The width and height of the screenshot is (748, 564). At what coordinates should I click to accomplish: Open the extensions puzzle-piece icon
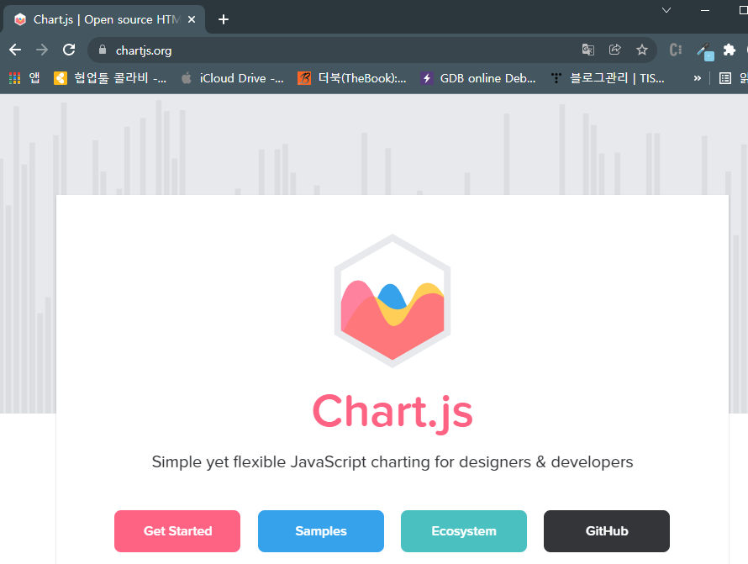click(x=730, y=50)
